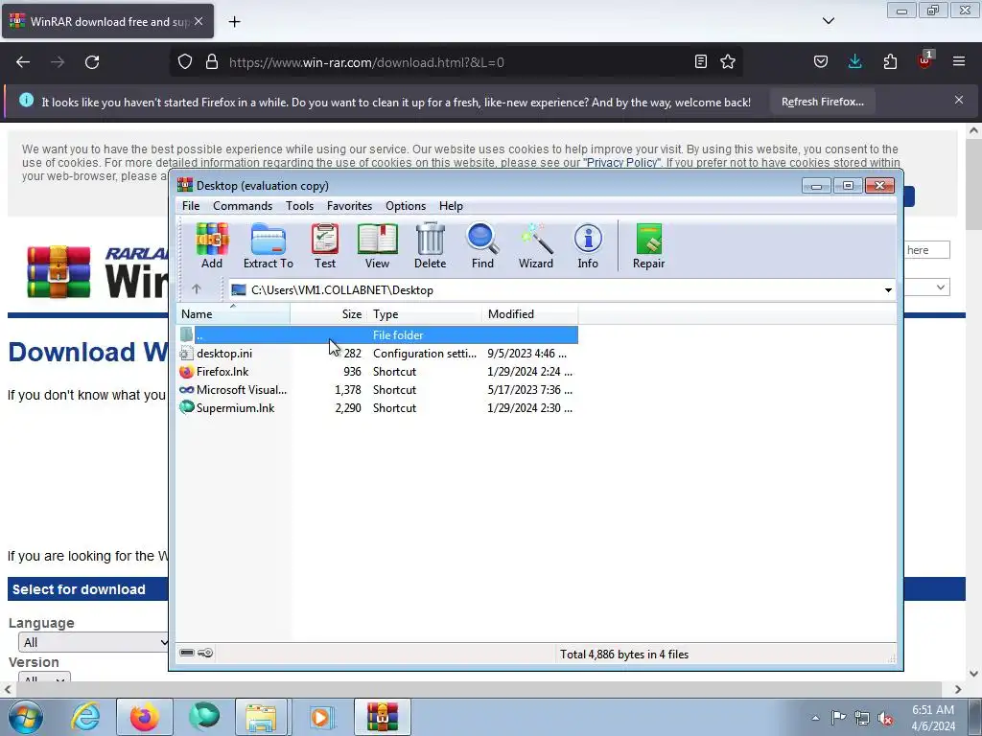Image resolution: width=982 pixels, height=736 pixels.
Task: Click the View book icon
Action: click(377, 246)
